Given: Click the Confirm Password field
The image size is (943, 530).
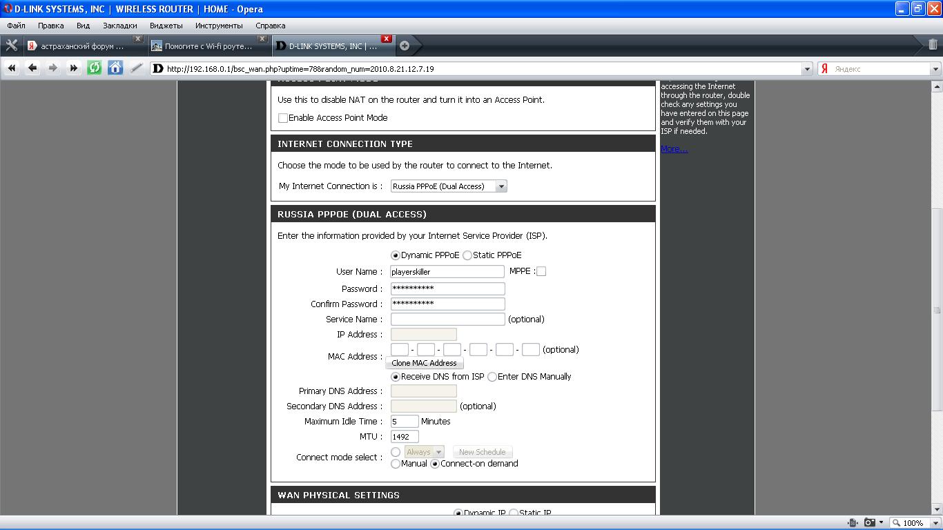Looking at the screenshot, I should 447,304.
